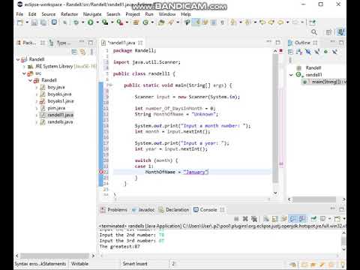Screen dimensions: 360x270
Task: Switch to the Problems tab
Action: (114, 210)
